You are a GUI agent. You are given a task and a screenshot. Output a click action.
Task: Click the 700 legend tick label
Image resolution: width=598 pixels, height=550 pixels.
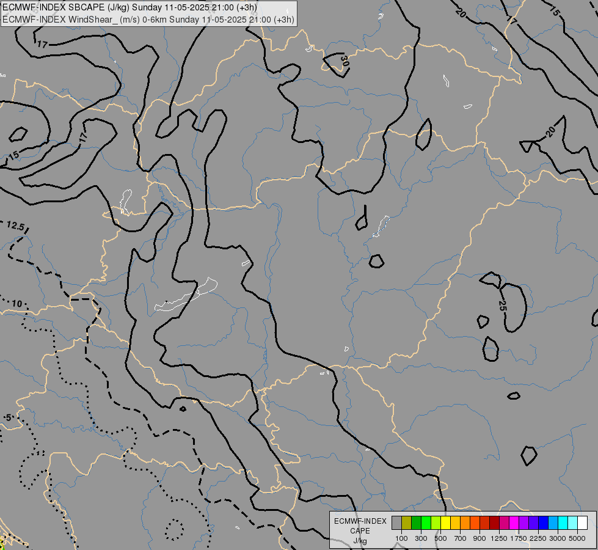coord(461,538)
